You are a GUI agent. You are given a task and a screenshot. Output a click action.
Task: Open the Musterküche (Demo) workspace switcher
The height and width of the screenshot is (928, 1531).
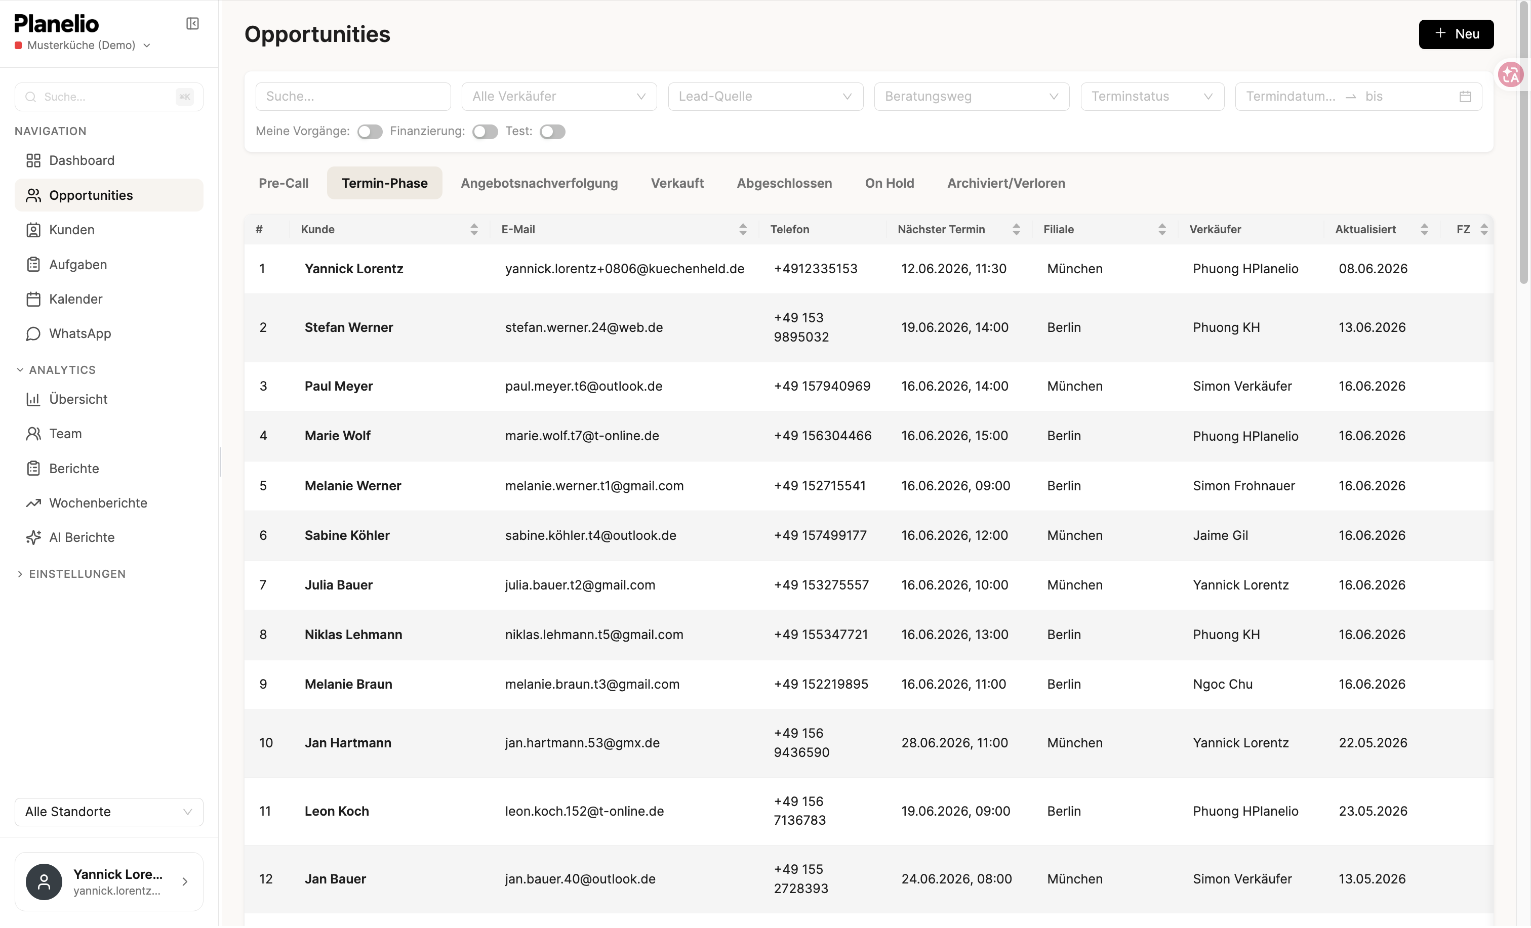82,46
